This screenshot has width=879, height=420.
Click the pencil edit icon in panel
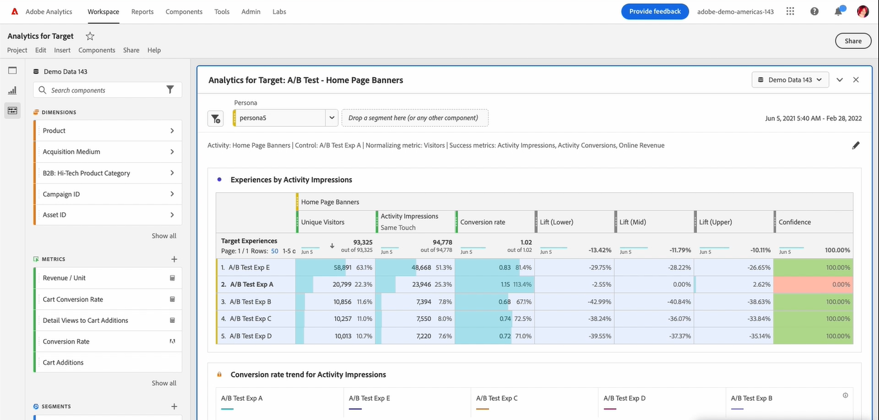tap(855, 145)
